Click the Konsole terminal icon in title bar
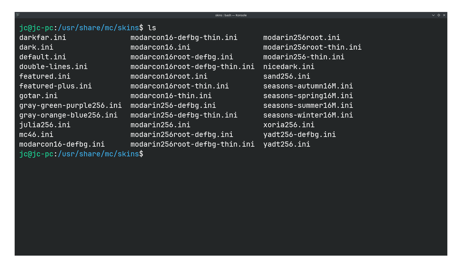Viewport: 462px width, 273px height. click(18, 15)
